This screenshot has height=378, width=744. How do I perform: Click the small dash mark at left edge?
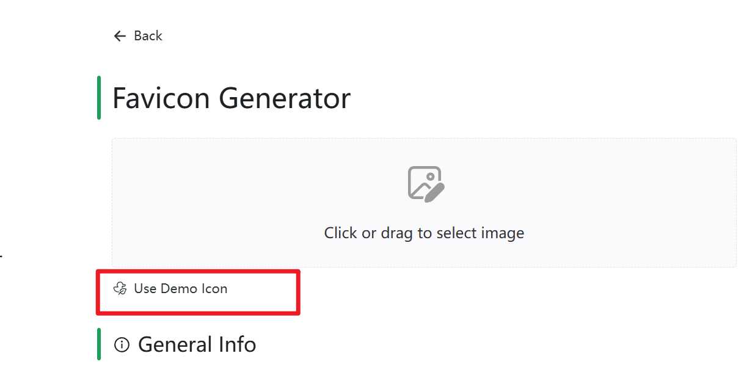[x=1, y=256]
